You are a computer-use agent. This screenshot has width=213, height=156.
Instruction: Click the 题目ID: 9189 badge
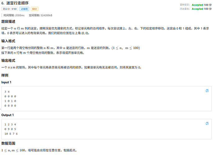click(x=10, y=9)
